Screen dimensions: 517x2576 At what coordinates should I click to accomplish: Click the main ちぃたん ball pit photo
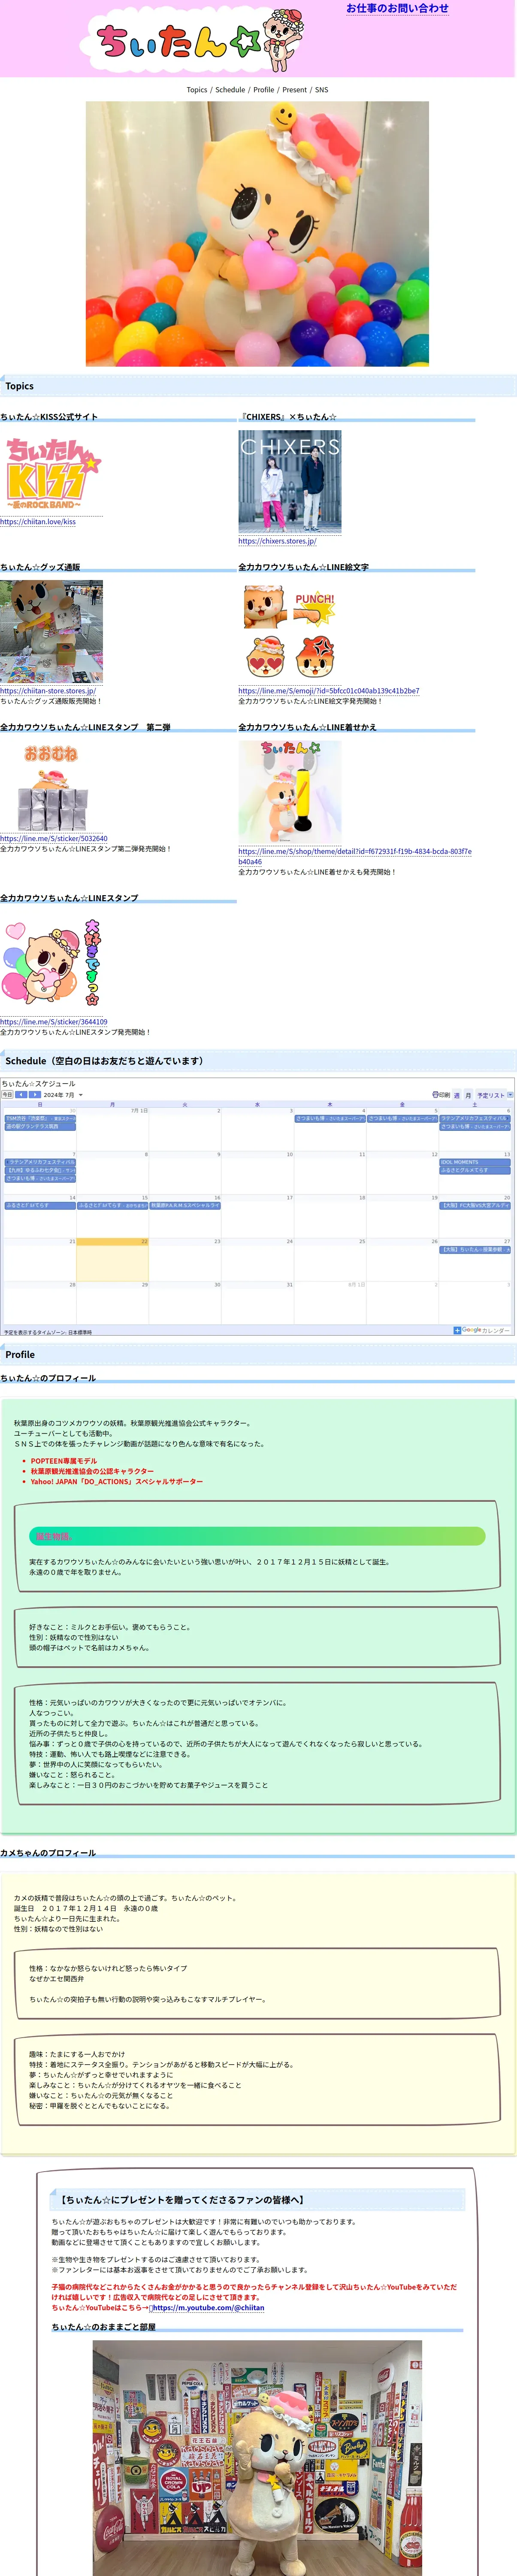click(x=257, y=233)
